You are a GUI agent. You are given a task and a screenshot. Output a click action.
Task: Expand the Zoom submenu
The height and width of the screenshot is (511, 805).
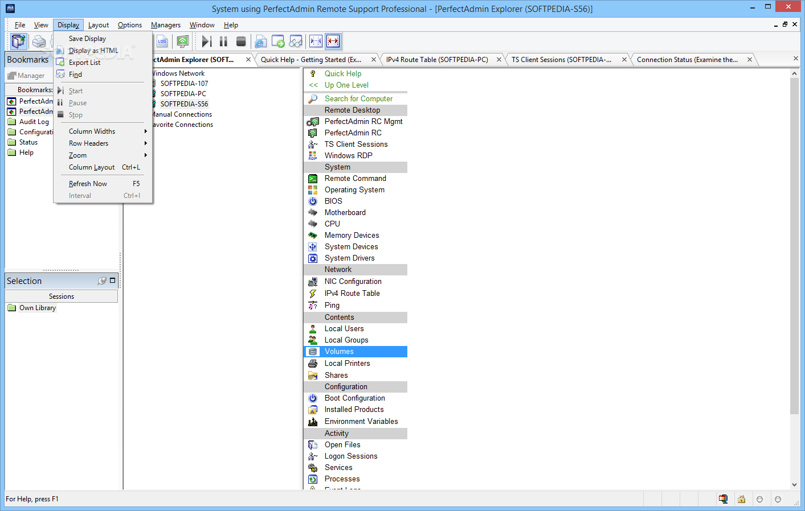[104, 155]
